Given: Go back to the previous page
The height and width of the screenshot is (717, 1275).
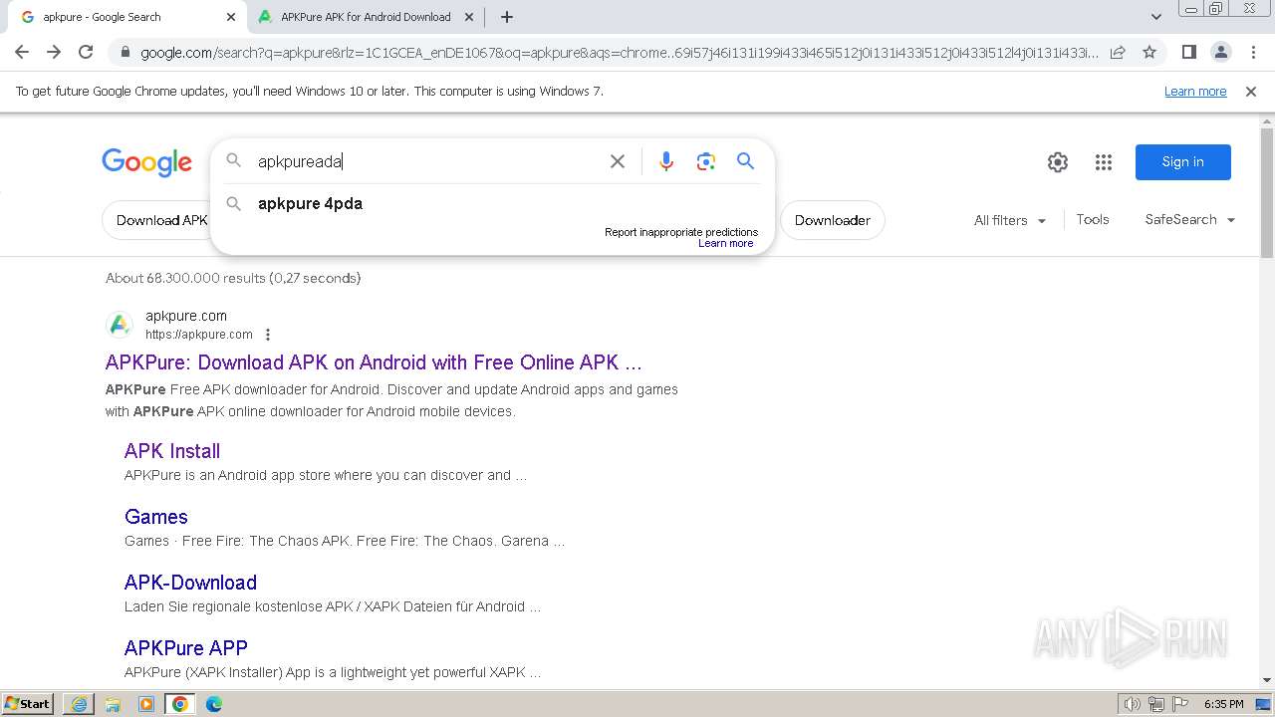Looking at the screenshot, I should click(x=22, y=52).
